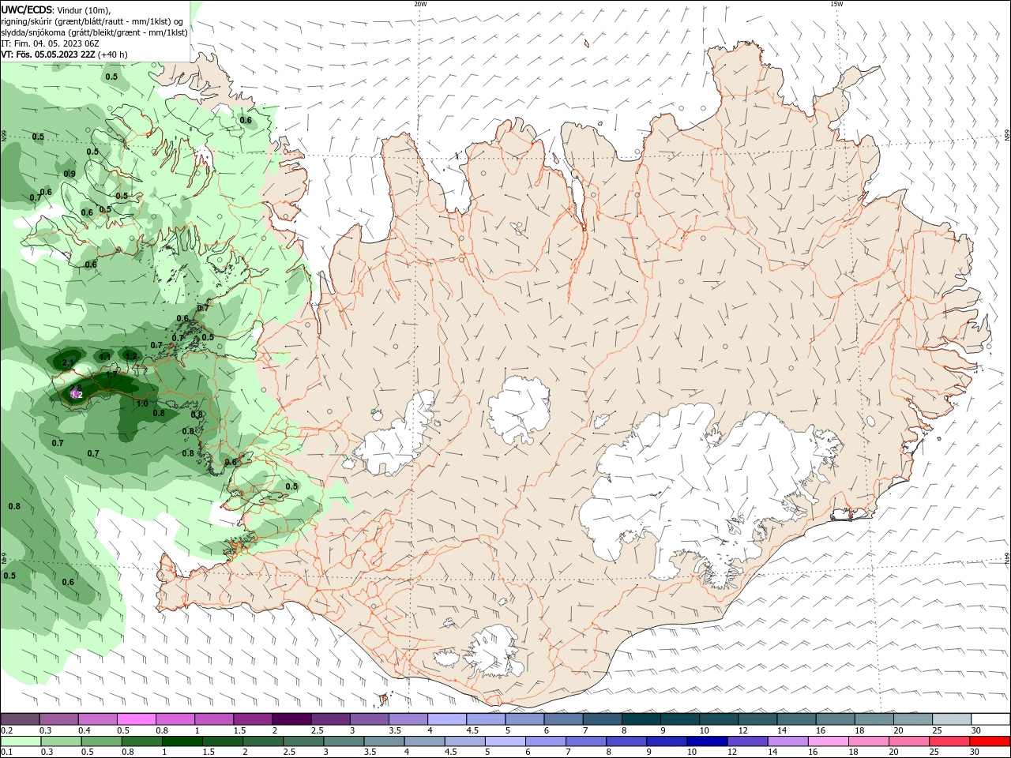Click the darkest purple swatch, 2 to 2.5, upper row
Image resolution: width=1011 pixels, height=758 pixels.
[x=291, y=719]
